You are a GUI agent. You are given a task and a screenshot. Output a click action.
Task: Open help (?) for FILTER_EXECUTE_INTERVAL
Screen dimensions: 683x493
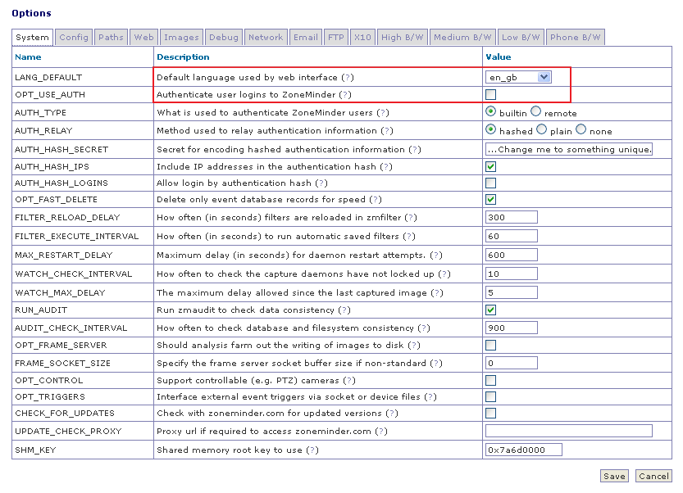(409, 237)
